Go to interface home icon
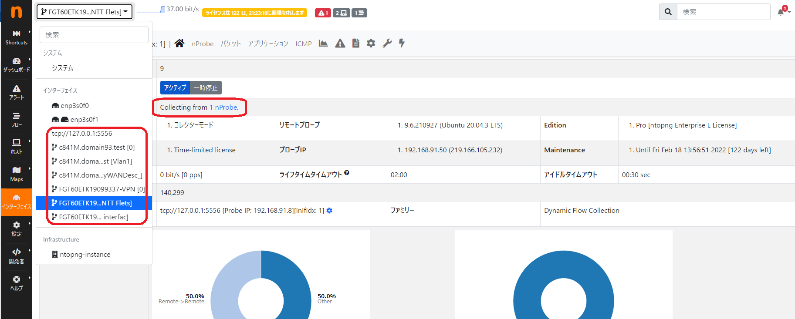 point(179,43)
